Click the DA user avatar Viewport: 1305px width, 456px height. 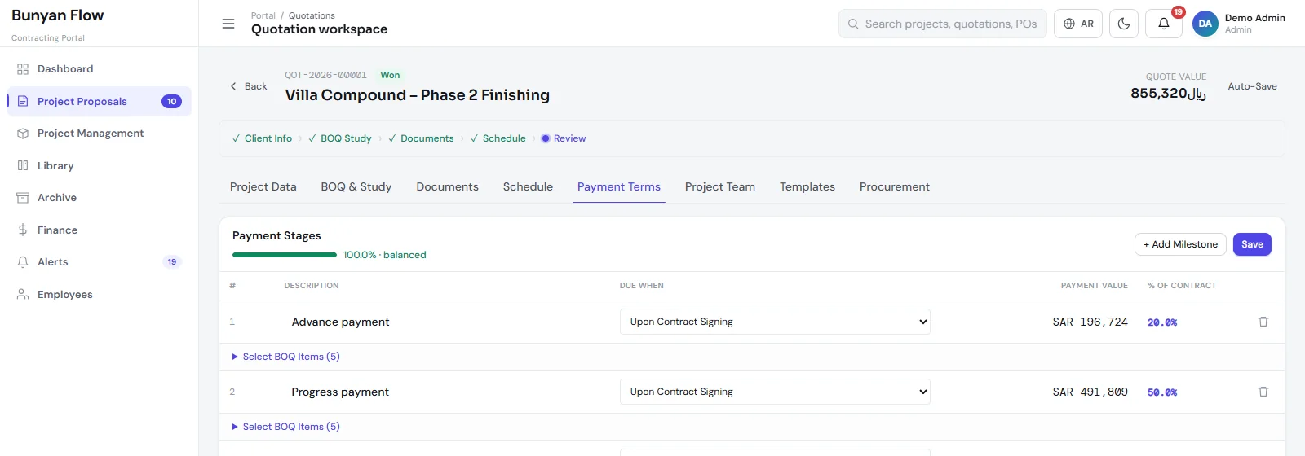click(1205, 24)
